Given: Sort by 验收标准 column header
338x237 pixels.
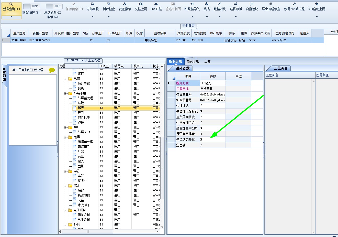Looking at the screenshot, I should pyautogui.click(x=160, y=33).
